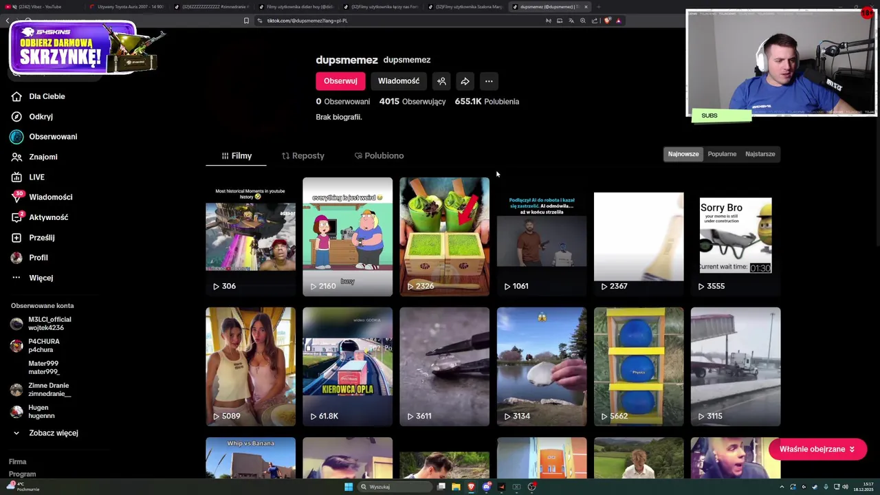Click the bookmark icon in address bar
Image resolution: width=880 pixels, height=495 pixels.
[x=246, y=21]
